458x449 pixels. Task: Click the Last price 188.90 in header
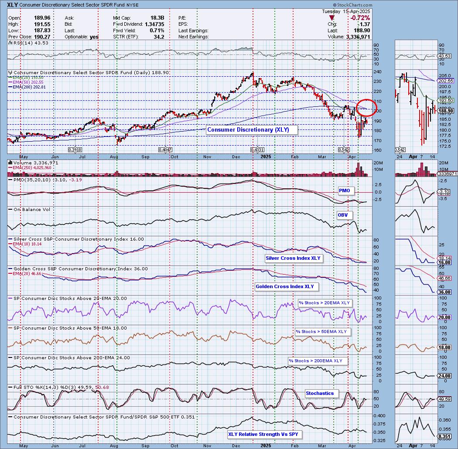pos(362,31)
